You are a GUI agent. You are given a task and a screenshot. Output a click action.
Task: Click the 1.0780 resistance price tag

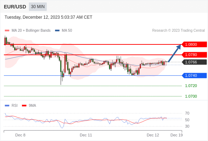(194, 55)
